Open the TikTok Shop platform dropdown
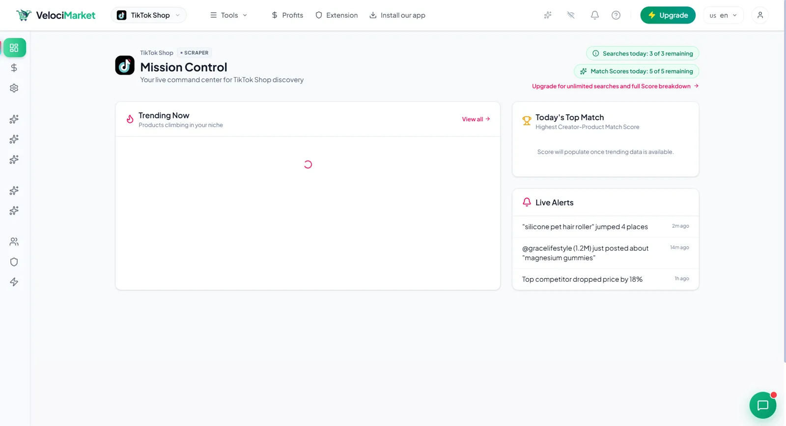The image size is (786, 426). 149,15
